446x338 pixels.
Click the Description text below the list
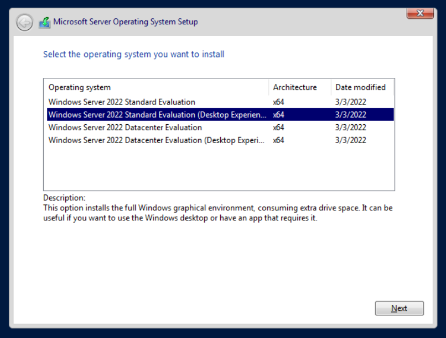[217, 213]
